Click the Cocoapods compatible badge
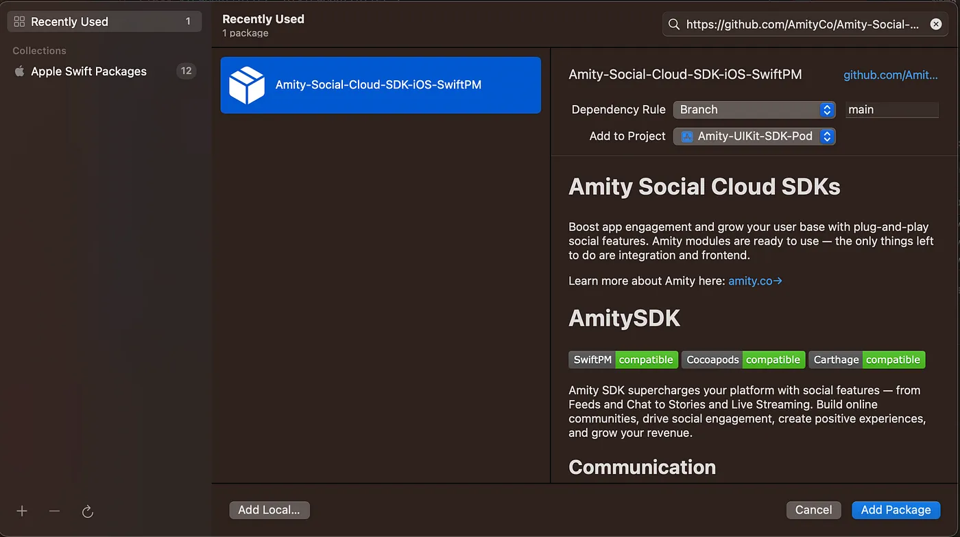Image resolution: width=960 pixels, height=537 pixels. (743, 359)
